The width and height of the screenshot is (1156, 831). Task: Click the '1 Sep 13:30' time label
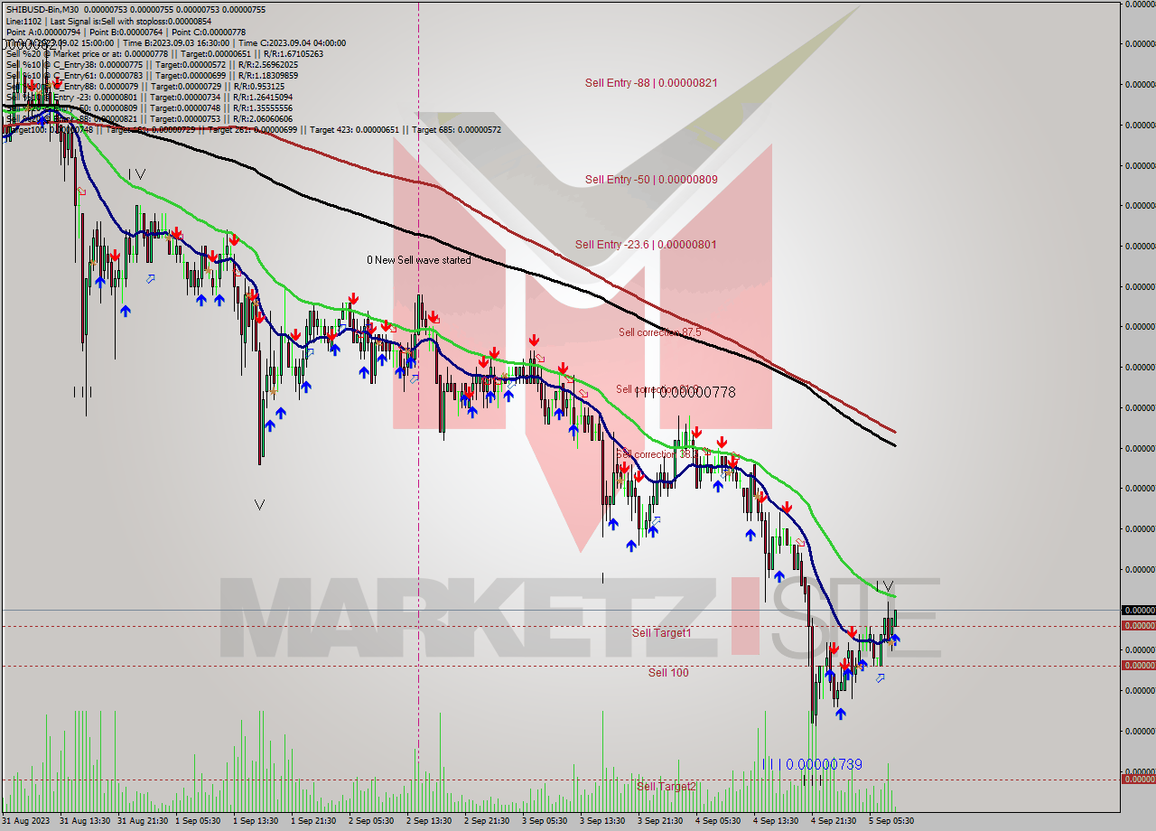[257, 821]
